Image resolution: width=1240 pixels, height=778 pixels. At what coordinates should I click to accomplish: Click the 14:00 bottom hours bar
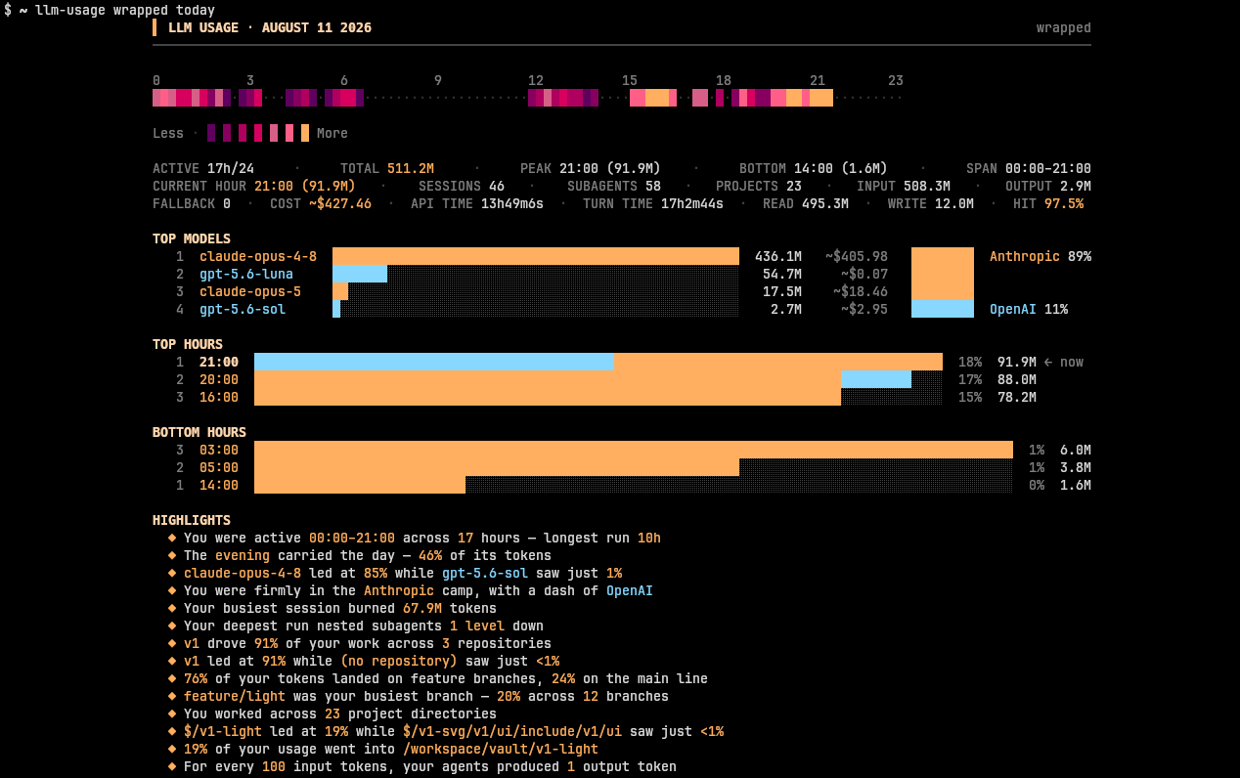pyautogui.click(x=360, y=485)
